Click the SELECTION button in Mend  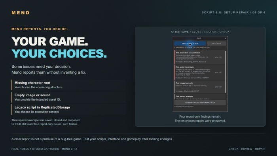click(216, 44)
